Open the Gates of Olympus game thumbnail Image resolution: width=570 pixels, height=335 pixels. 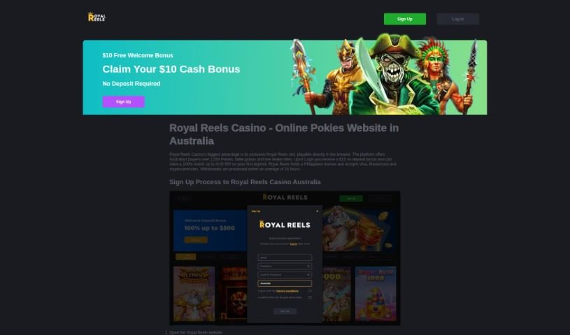194,294
